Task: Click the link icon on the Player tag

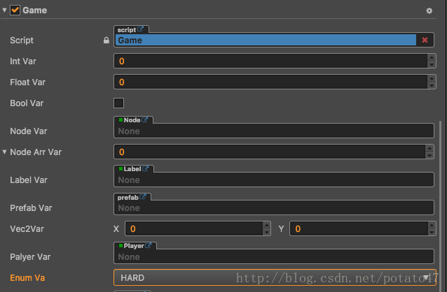Action: coord(149,246)
